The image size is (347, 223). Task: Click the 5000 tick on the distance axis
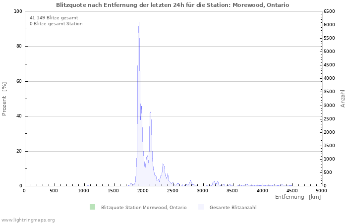(321, 190)
